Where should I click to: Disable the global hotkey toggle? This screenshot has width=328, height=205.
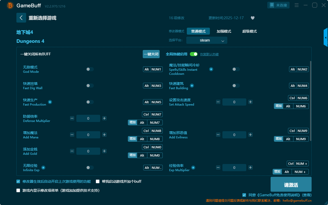pos(194,54)
